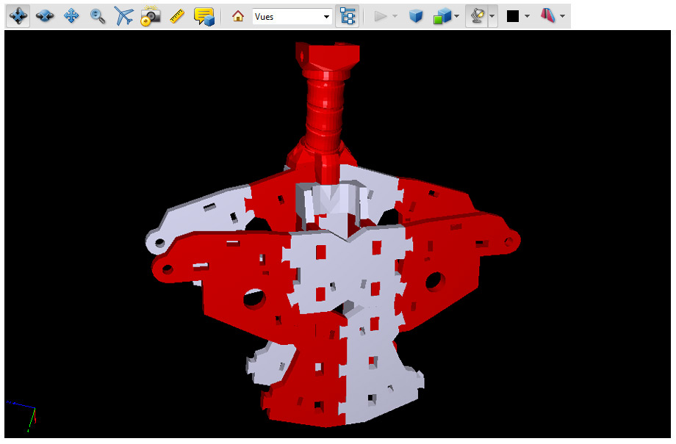Play the 3D animation
Image resolution: width=676 pixels, height=444 pixels.
pos(380,16)
